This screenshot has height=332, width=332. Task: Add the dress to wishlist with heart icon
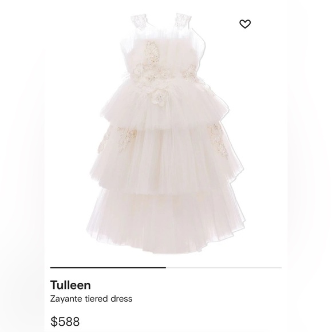(245, 24)
